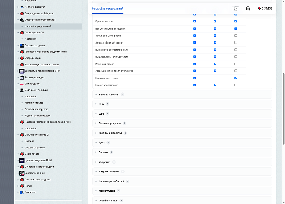The image size is (285, 204).
Task: Click the 5 УГЛОВ logo
Action: click(265, 8)
